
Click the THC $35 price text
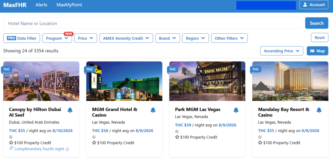[17, 131]
